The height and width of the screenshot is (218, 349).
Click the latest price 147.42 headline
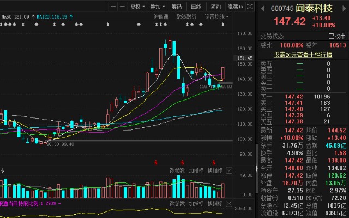290,21
